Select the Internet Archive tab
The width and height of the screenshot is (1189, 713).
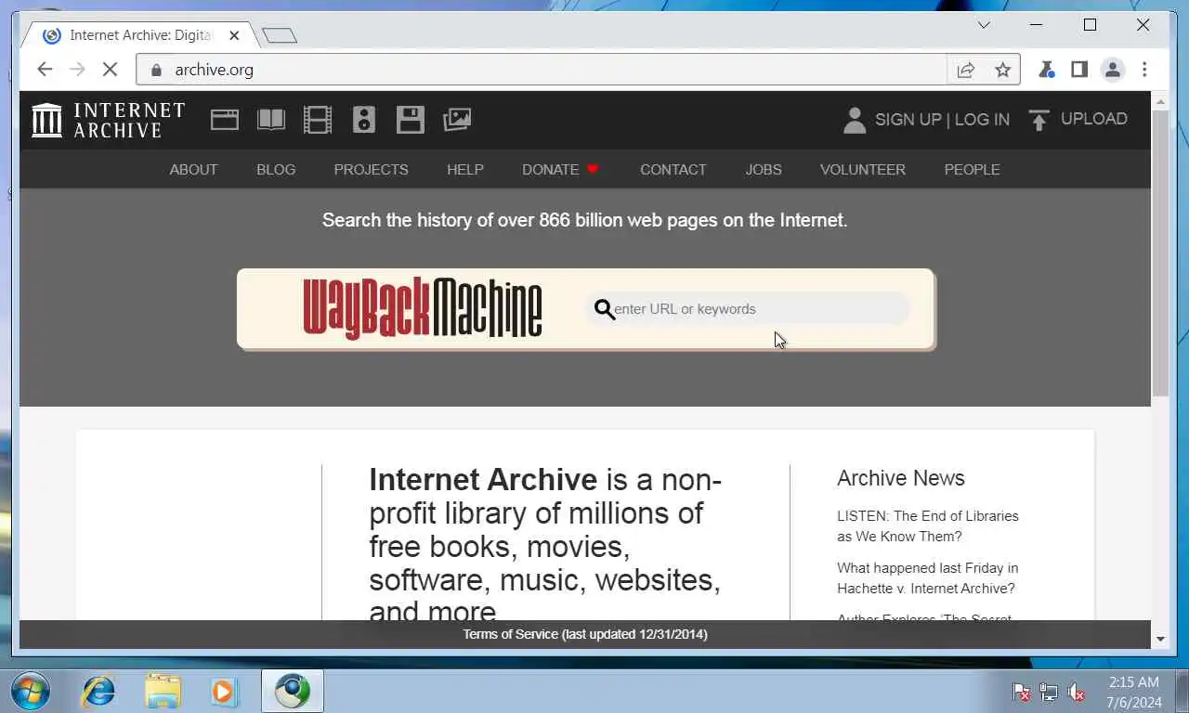click(141, 35)
